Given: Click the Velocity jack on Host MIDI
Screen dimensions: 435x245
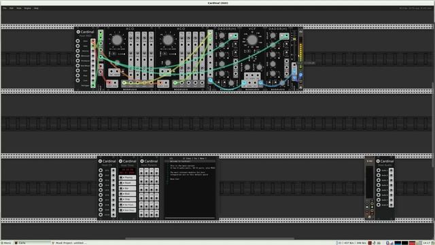Looking at the screenshot, I should [x=77, y=51].
